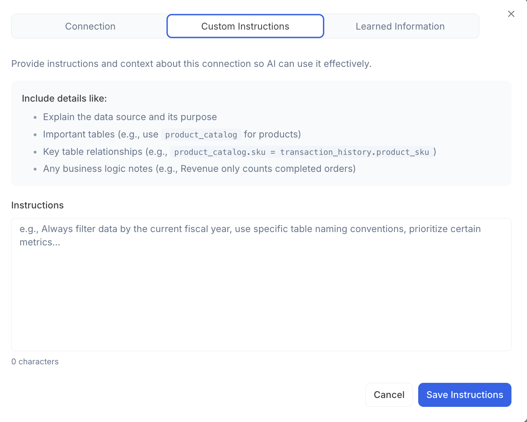Click the Instructions field label
The width and height of the screenshot is (527, 422).
click(37, 205)
